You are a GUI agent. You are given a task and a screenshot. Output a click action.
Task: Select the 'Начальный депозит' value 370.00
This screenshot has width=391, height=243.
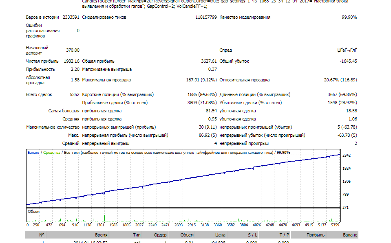(73, 50)
